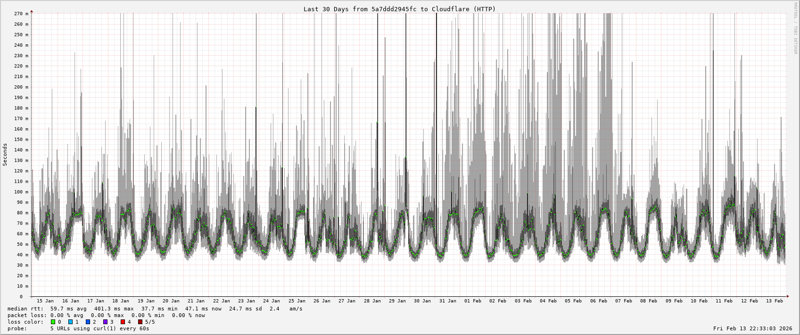This screenshot has height=335, width=800.
Task: Click the 24 Jan date label
Action: pyautogui.click(x=272, y=301)
